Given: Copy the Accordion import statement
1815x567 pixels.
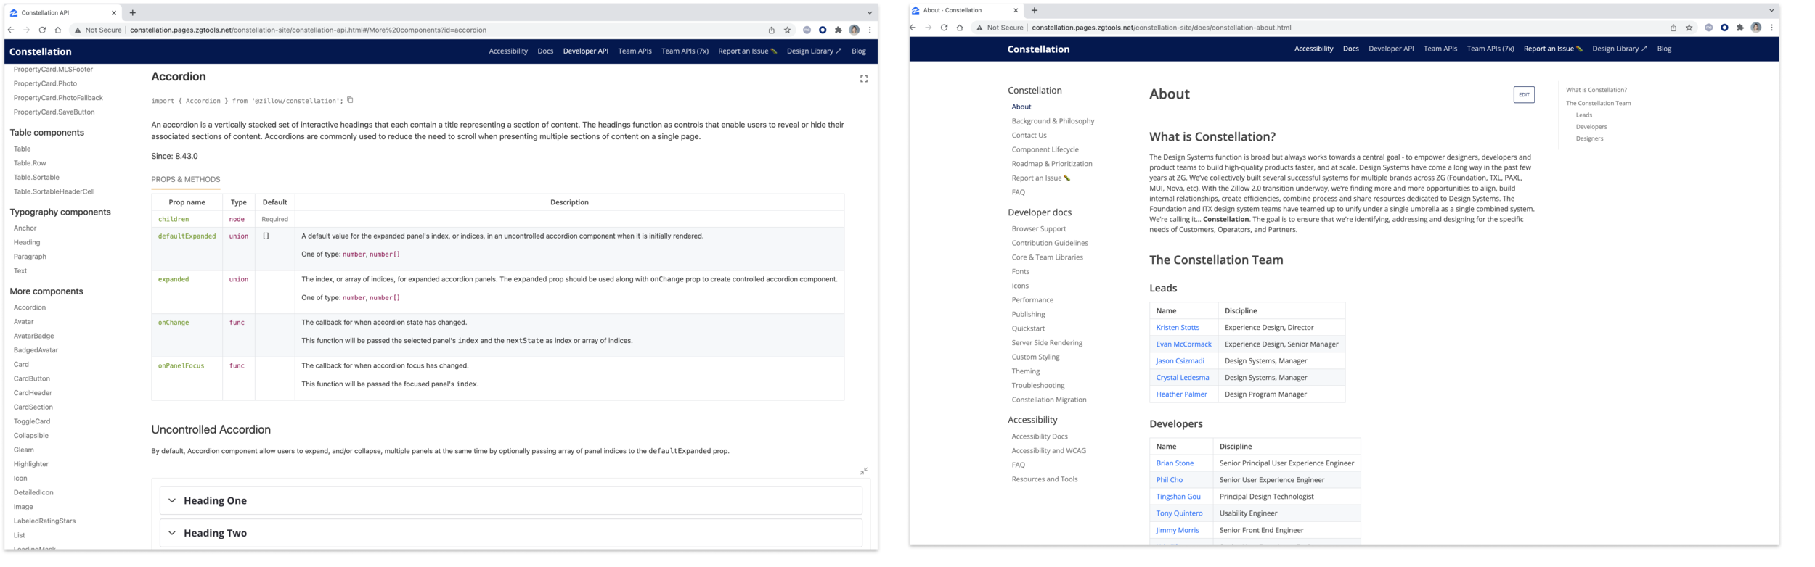Looking at the screenshot, I should coord(350,100).
